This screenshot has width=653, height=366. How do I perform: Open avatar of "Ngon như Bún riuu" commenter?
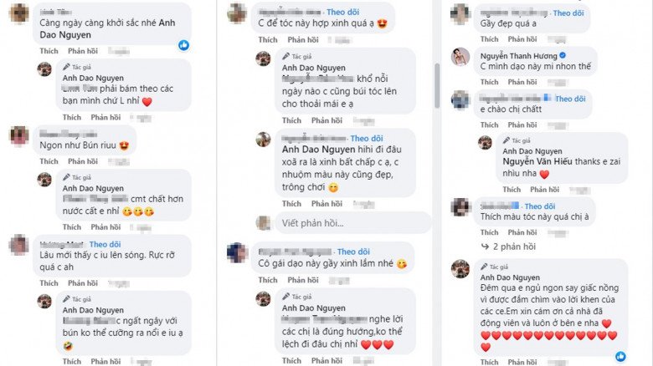click(19, 135)
